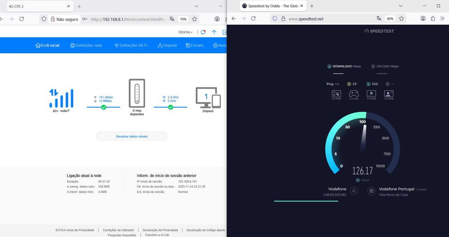This screenshot has height=237, width=449.
Task: Open the Condições de Utilizador link
Action: tap(118, 230)
